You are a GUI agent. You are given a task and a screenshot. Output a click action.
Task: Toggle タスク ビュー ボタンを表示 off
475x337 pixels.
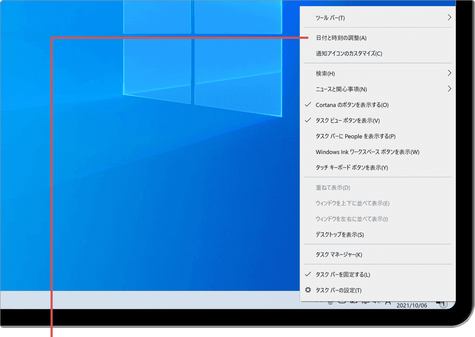pos(348,120)
